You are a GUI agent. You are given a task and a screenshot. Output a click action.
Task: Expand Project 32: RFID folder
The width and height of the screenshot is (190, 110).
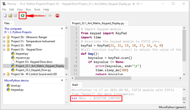pos(4,46)
